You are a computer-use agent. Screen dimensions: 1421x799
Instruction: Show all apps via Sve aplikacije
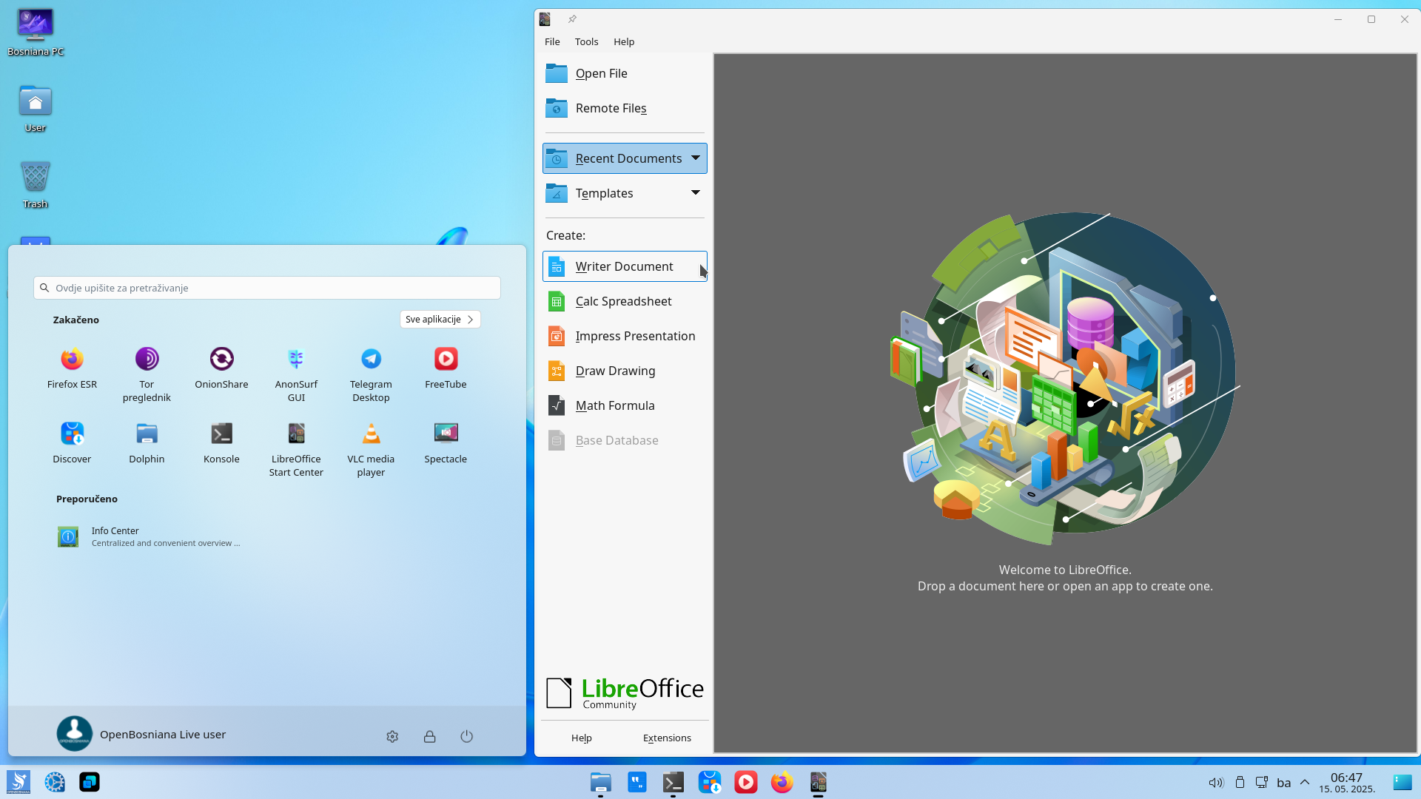click(440, 319)
